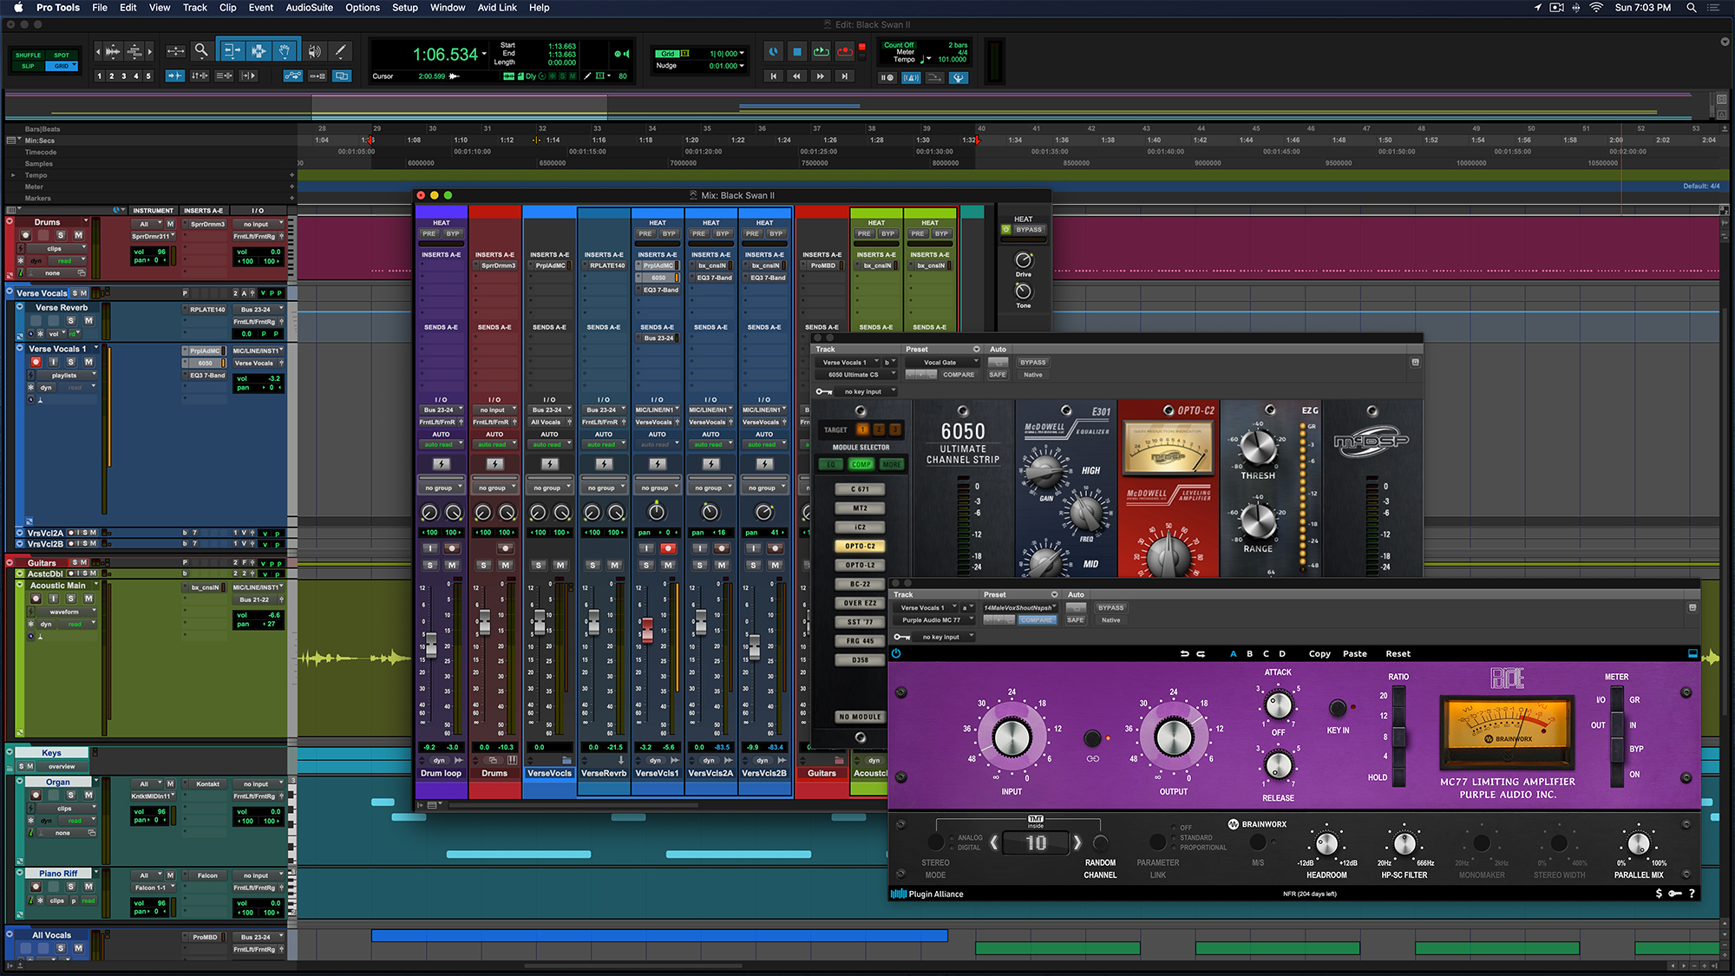This screenshot has height=976, width=1735.
Task: Open the AudioSuite menu
Action: coord(310,8)
